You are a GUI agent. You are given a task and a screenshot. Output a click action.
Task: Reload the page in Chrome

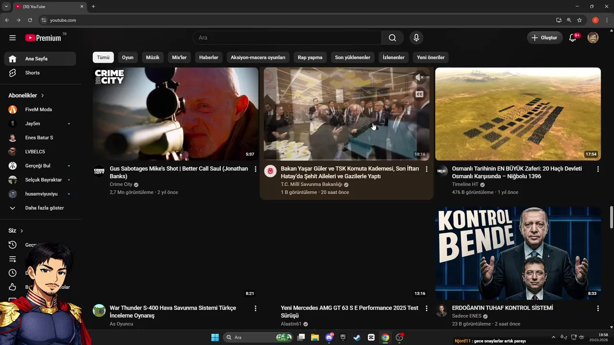click(x=30, y=20)
